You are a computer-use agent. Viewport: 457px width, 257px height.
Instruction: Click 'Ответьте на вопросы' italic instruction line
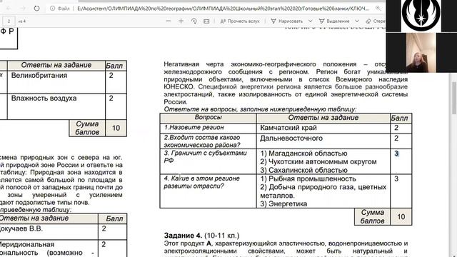[x=260, y=109]
